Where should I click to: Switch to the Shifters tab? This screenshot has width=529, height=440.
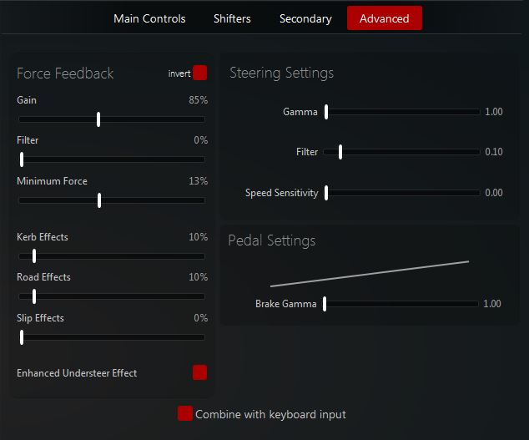click(232, 18)
